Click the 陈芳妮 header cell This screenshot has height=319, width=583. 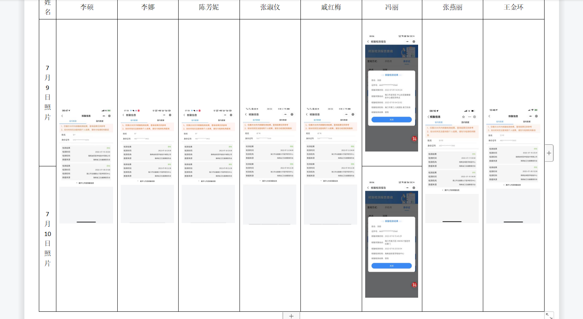pyautogui.click(x=209, y=7)
